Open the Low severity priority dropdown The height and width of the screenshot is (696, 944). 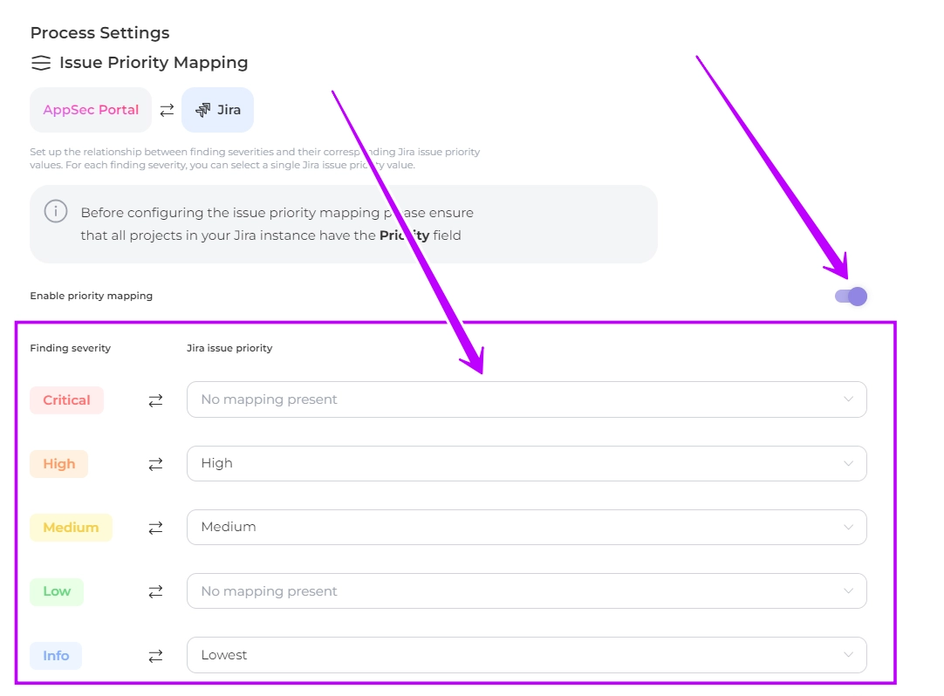[526, 590]
